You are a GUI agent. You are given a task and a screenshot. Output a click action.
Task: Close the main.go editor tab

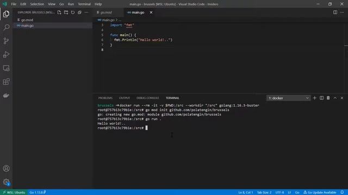coord(151,12)
